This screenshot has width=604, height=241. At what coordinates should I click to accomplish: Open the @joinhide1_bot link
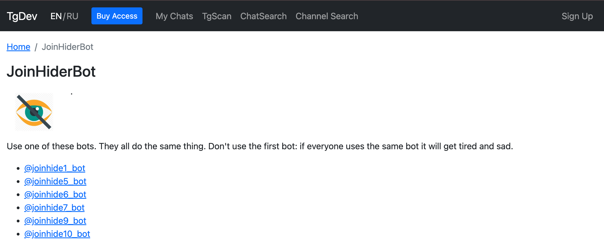pos(55,168)
